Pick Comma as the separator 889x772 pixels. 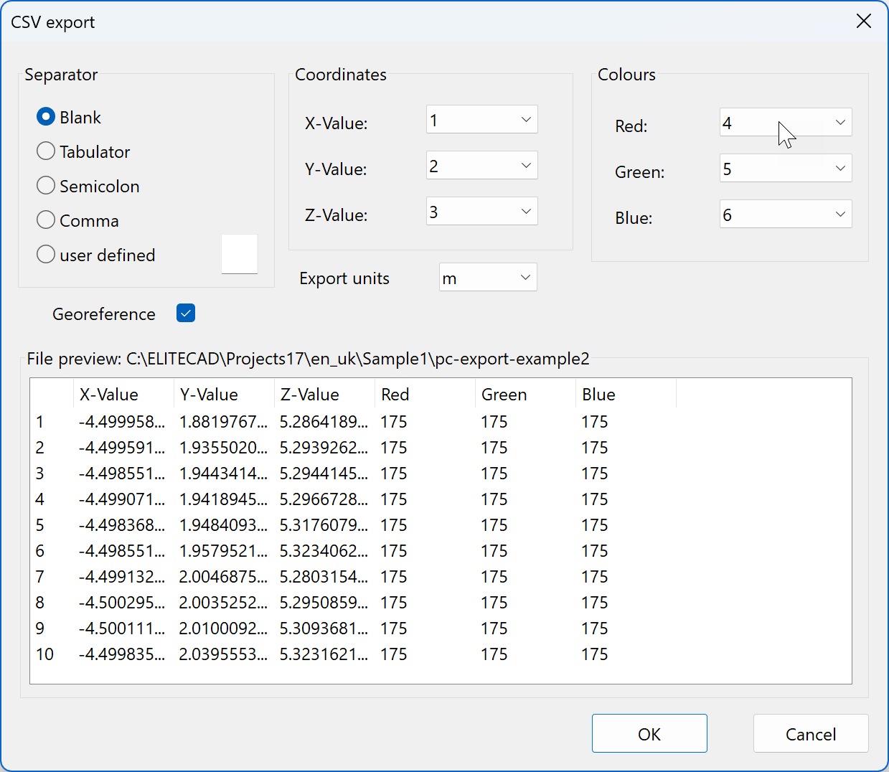click(x=46, y=220)
